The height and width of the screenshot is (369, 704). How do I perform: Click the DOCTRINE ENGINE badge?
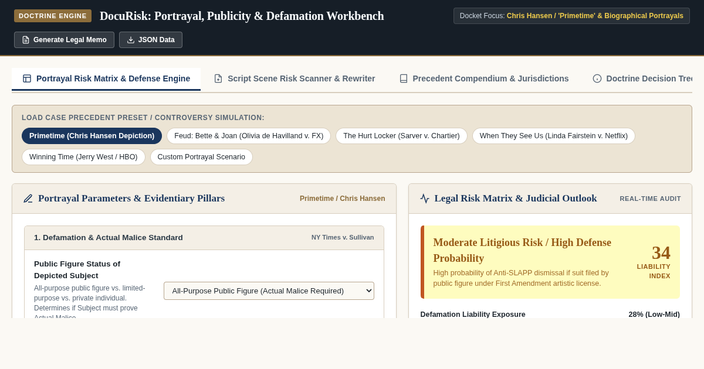(x=53, y=16)
